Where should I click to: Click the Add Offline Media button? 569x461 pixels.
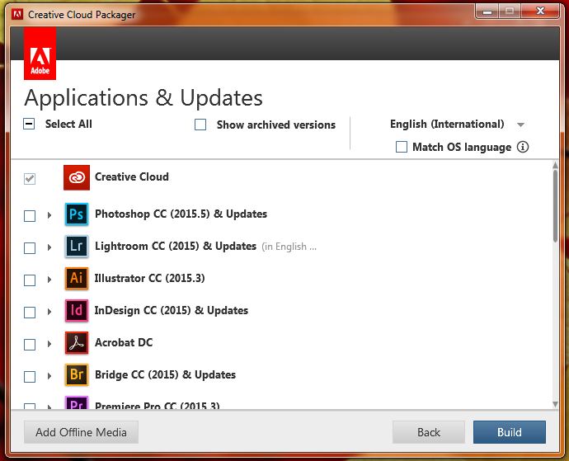click(81, 432)
